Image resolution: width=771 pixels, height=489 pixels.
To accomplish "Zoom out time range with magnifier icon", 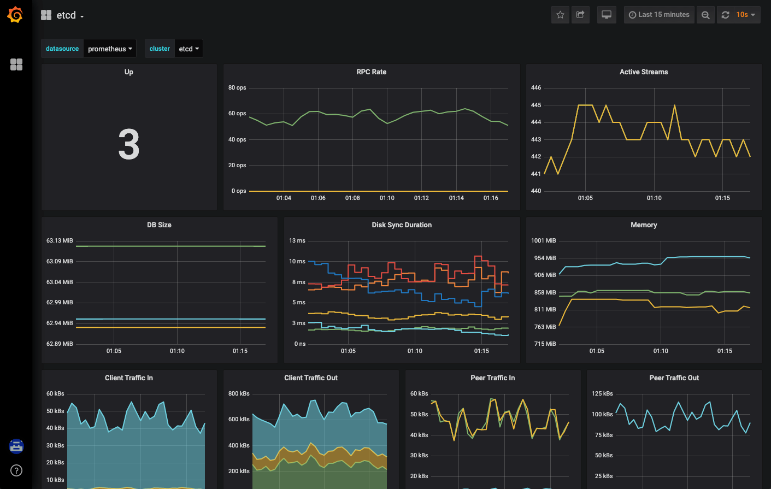I will click(705, 15).
